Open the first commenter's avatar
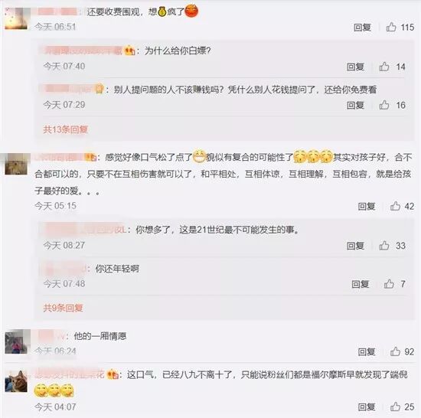 click(x=16, y=18)
